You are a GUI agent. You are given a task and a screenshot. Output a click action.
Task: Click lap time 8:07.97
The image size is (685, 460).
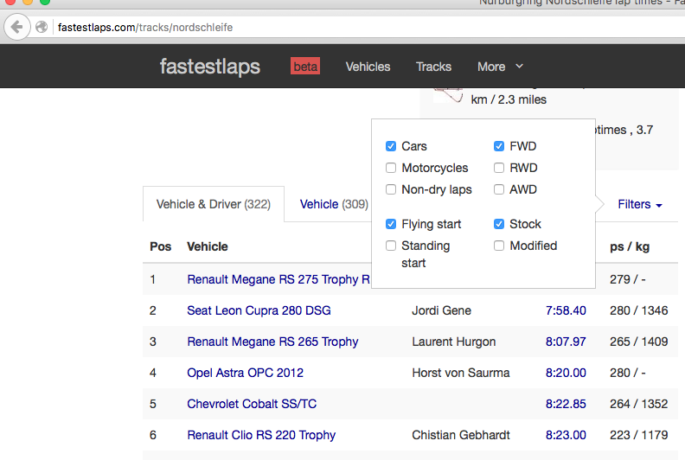566,342
